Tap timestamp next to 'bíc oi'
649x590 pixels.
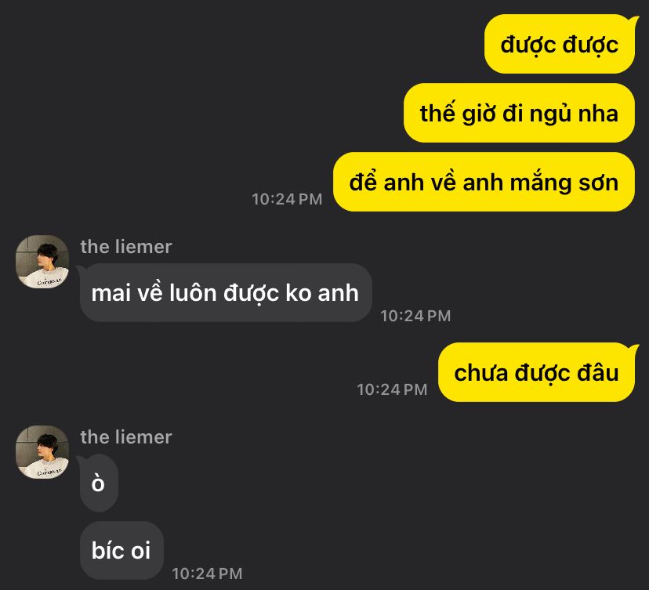(207, 574)
